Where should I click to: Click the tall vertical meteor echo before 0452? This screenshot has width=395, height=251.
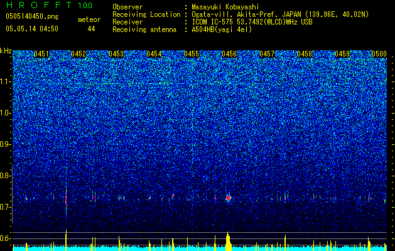(66, 200)
